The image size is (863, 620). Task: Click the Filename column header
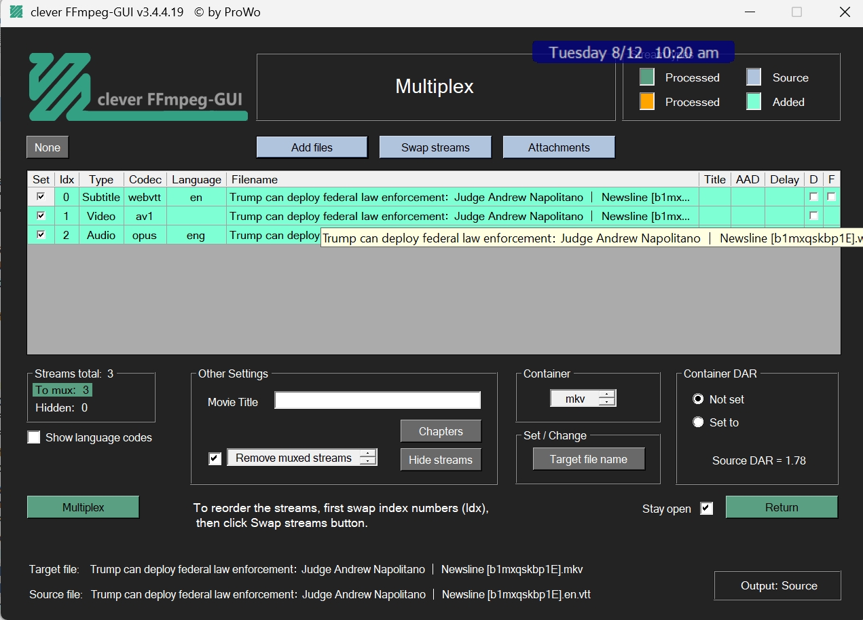click(462, 179)
